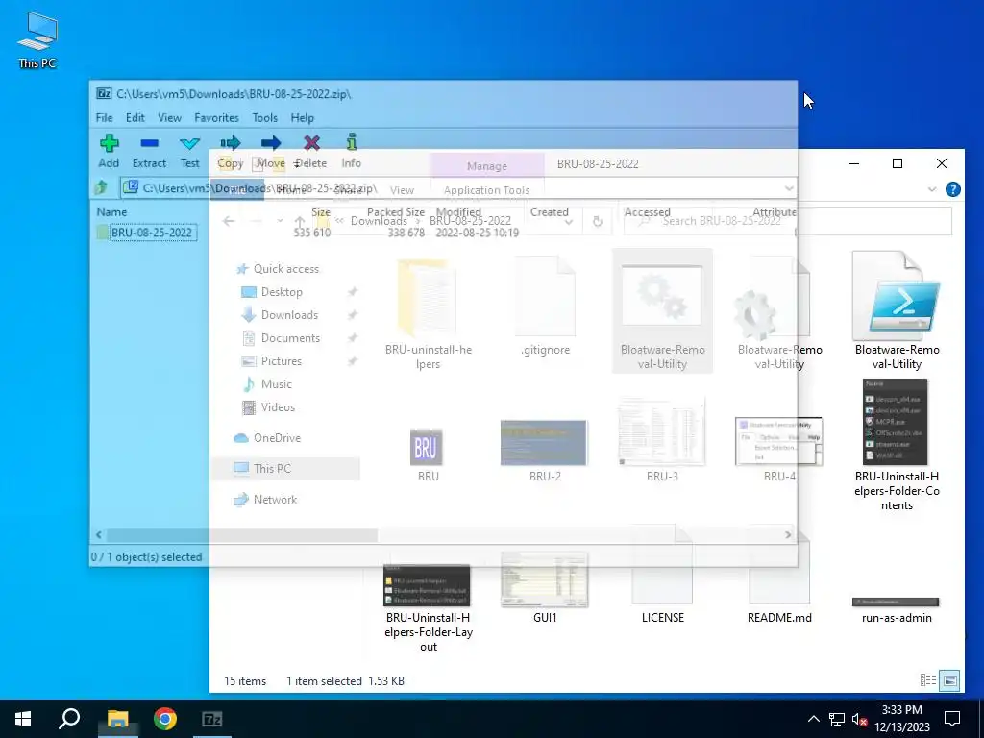The image size is (984, 738).
Task: Click the red Delete icon in 7-Zip
Action: [x=311, y=151]
